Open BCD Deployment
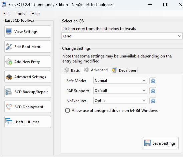The height and width of the screenshot is (157, 183). (28, 107)
